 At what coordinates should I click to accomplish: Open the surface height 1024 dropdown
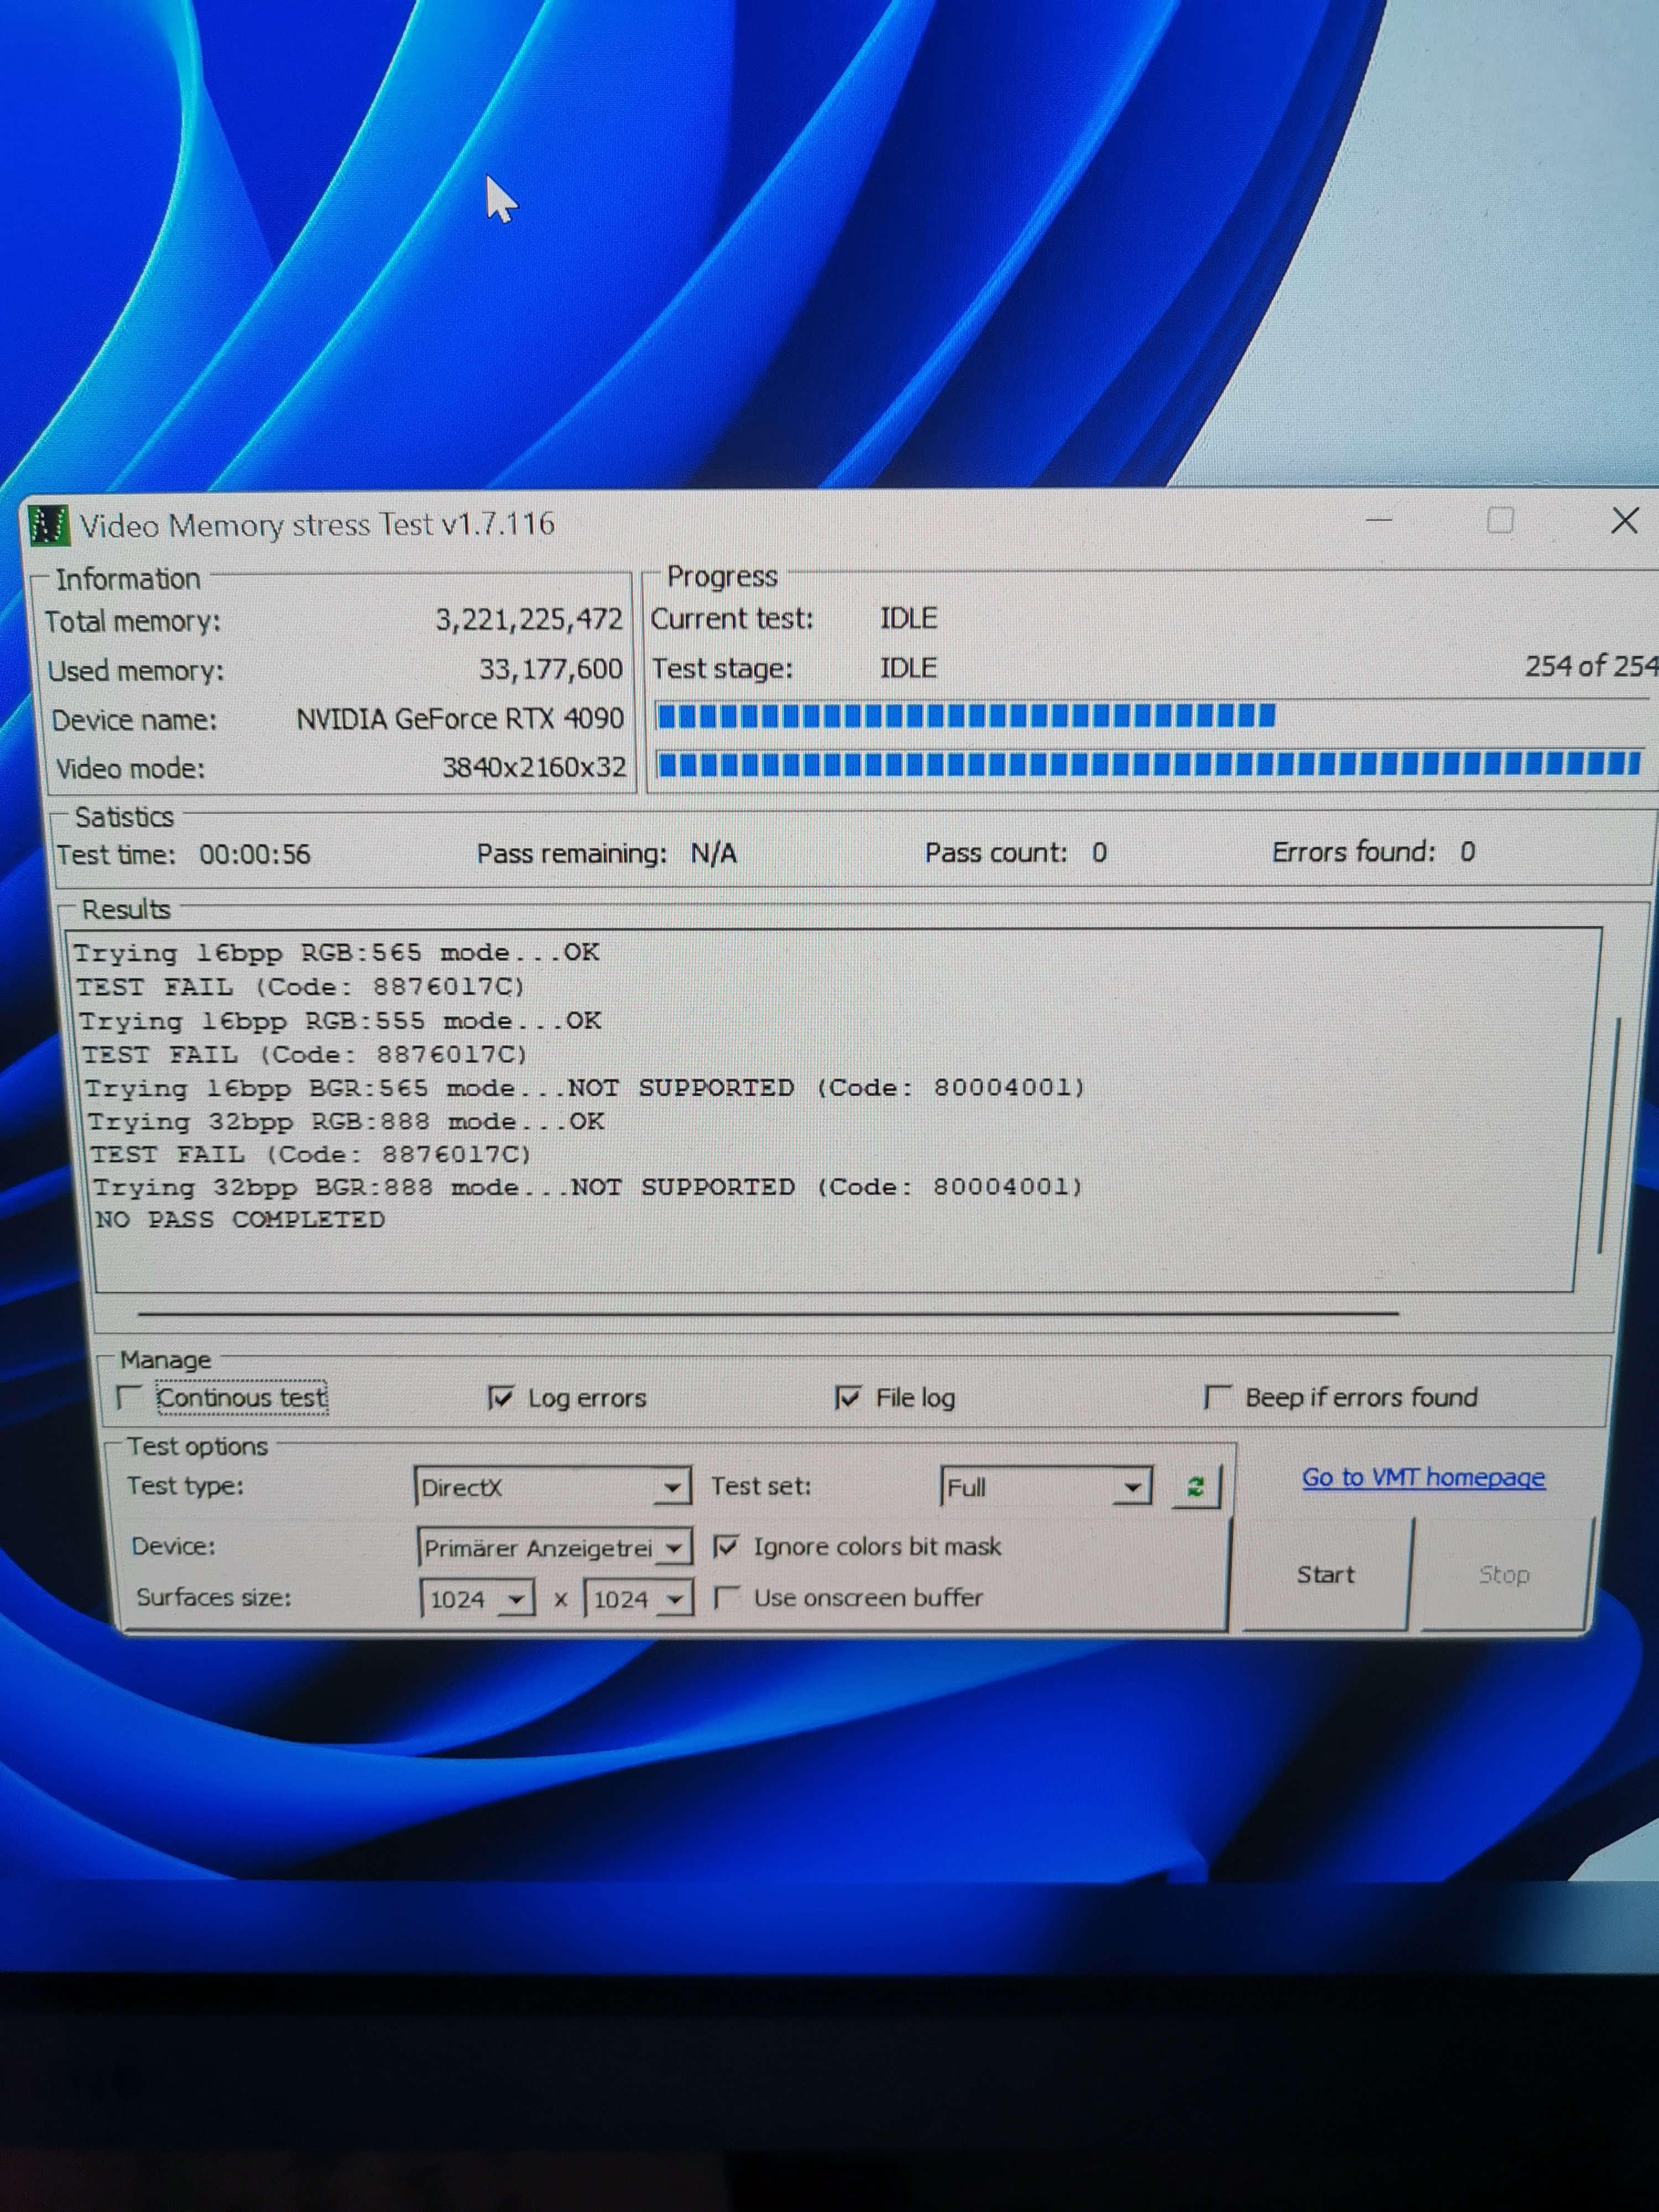pos(676,1600)
